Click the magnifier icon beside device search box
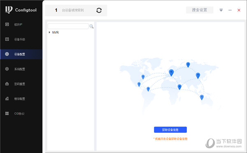247x153 pixels. click(x=91, y=26)
